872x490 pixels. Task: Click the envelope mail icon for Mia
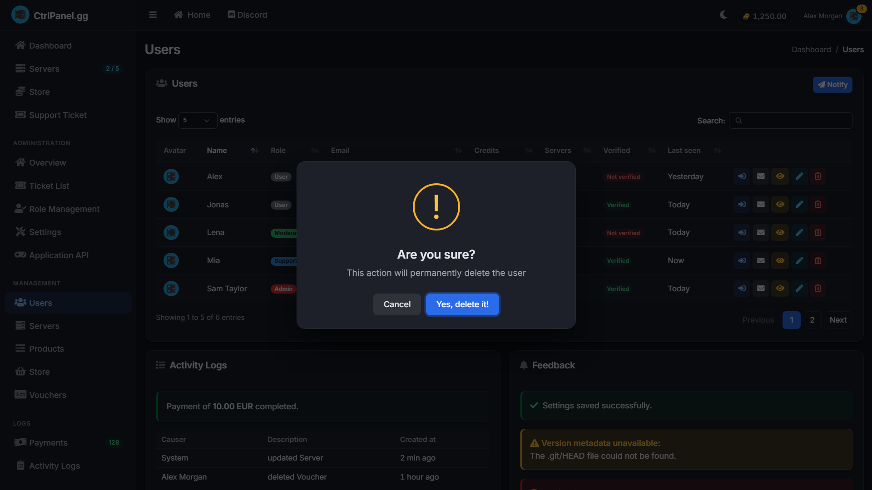point(761,261)
